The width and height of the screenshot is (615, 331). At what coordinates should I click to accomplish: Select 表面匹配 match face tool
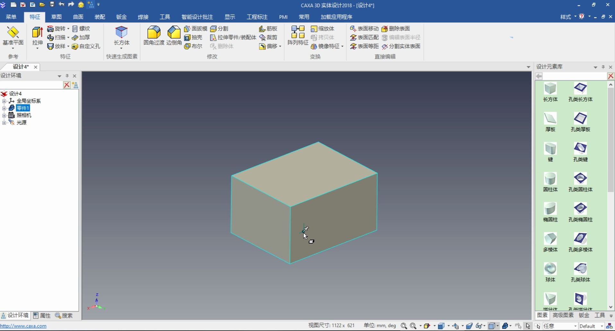point(364,37)
